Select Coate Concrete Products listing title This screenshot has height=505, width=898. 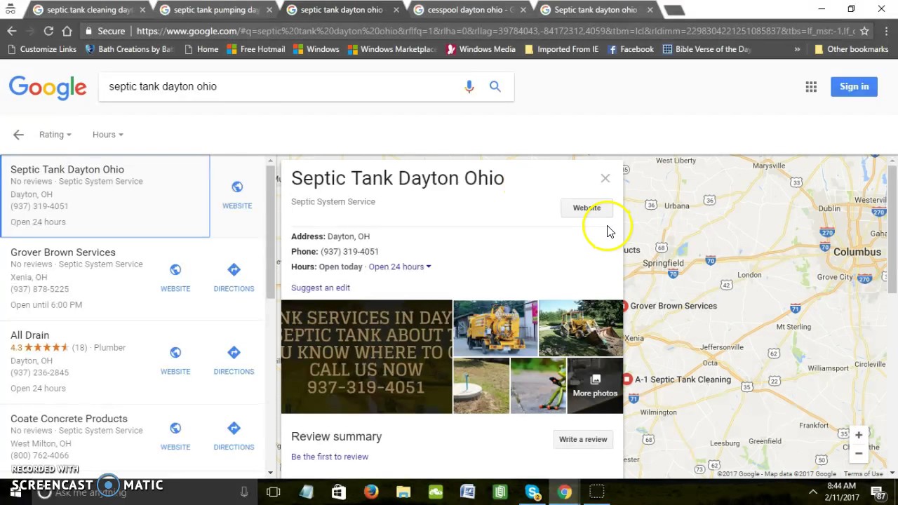tap(69, 419)
